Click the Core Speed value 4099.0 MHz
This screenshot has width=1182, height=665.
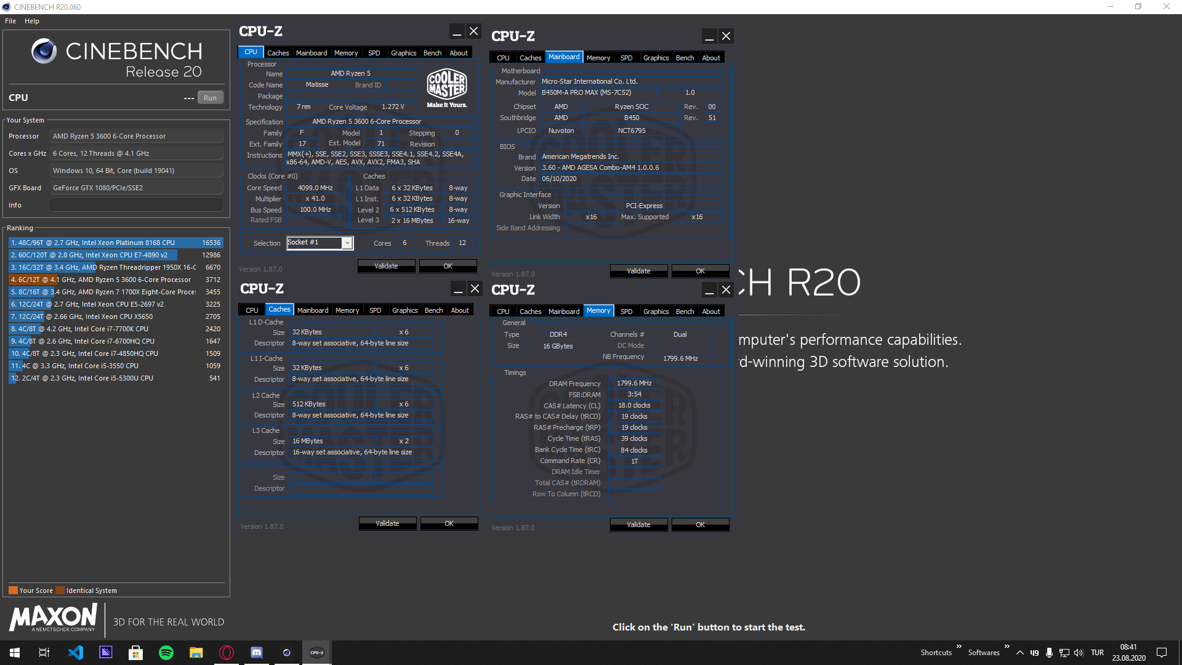[x=315, y=188]
